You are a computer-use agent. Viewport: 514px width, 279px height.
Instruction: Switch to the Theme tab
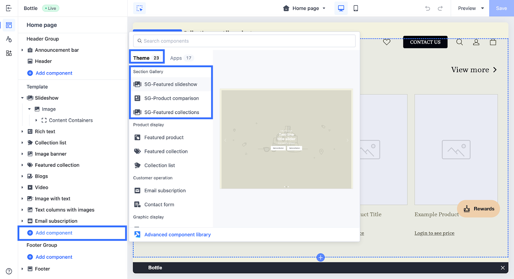147,58
